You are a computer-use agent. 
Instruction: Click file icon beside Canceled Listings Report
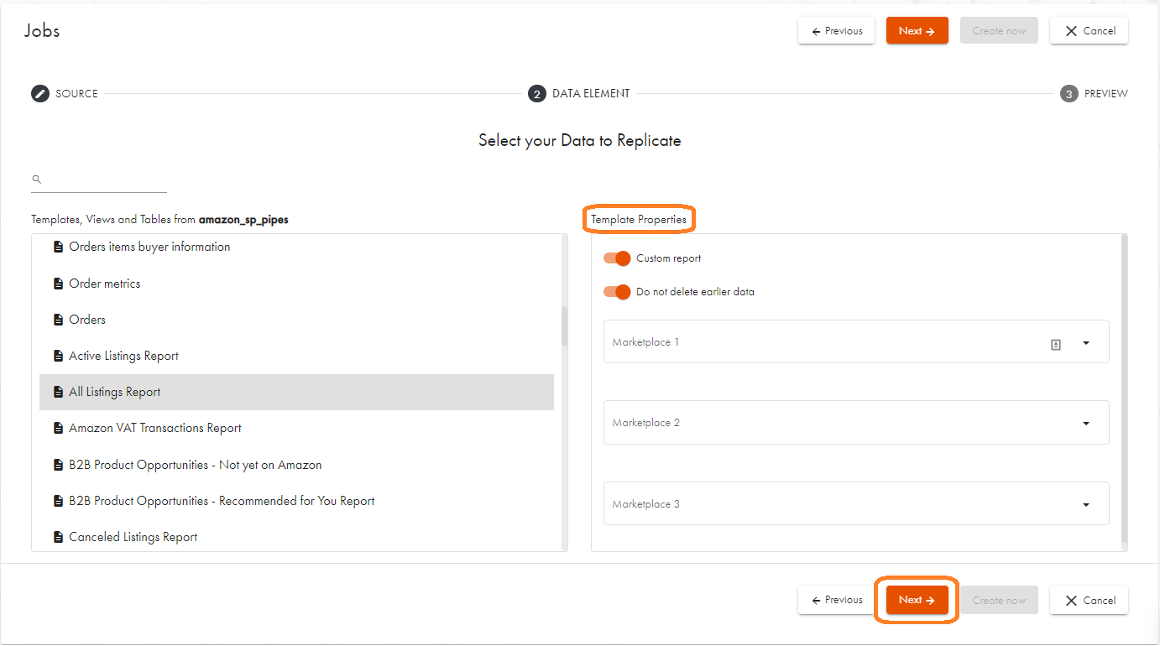[58, 538]
